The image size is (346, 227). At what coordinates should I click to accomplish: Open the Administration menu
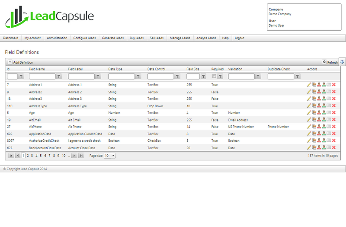tap(57, 38)
